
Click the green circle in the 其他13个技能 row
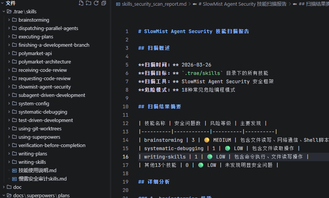(201, 165)
